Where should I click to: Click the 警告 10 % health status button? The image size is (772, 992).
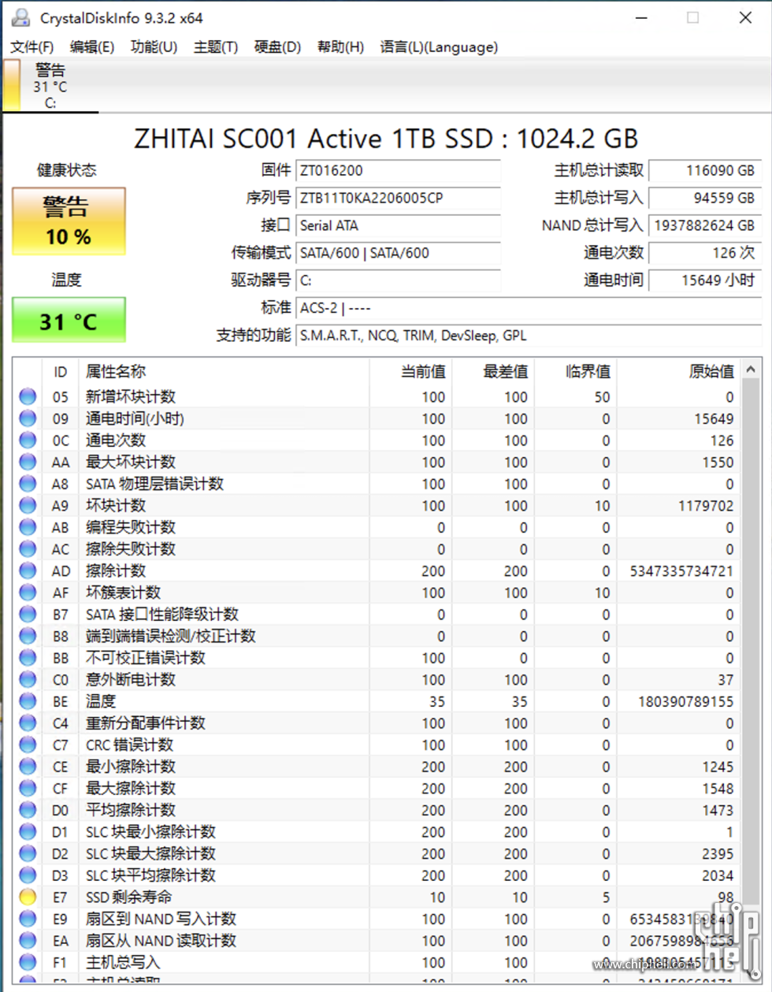(x=69, y=221)
